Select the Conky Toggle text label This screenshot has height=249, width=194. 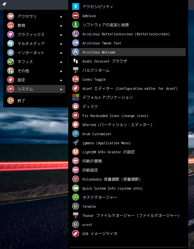coord(94,79)
